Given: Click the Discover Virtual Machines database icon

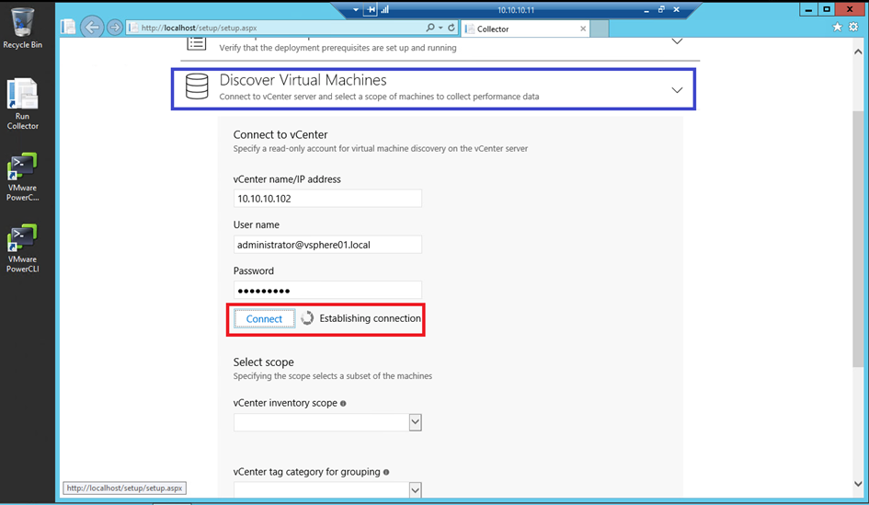Looking at the screenshot, I should pos(197,86).
